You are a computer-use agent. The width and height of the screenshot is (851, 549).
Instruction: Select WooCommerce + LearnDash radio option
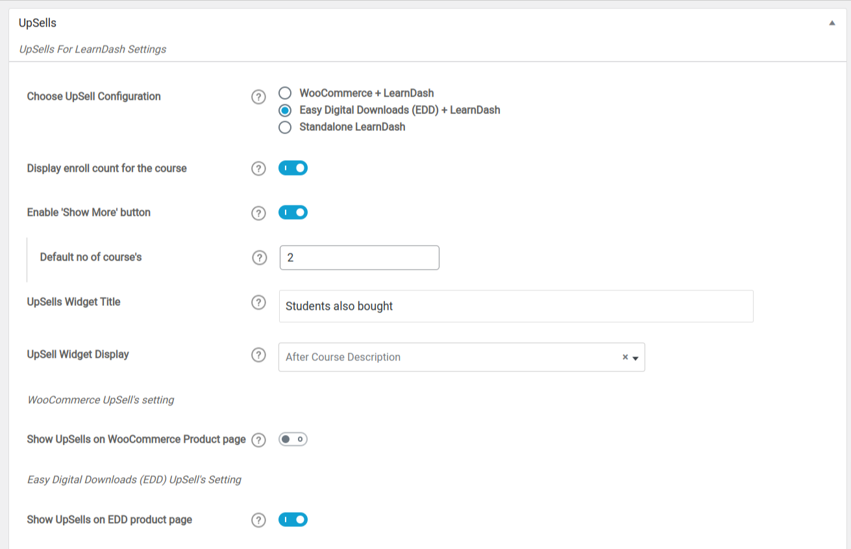coord(285,93)
